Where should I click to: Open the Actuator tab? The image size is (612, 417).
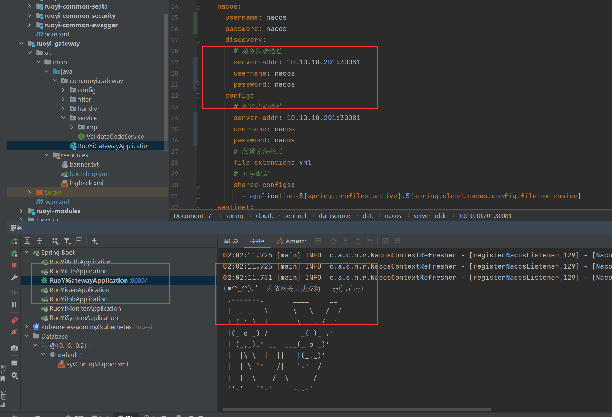pos(292,241)
